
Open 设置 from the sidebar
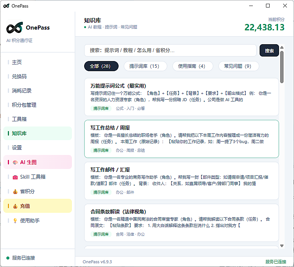click(x=37, y=148)
